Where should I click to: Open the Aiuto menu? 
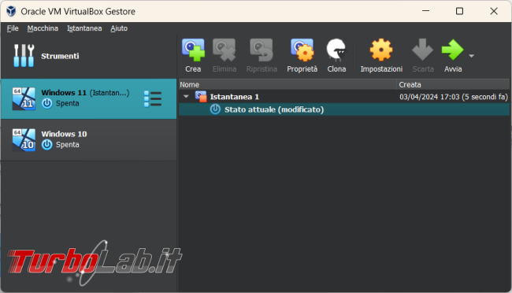pyautogui.click(x=119, y=28)
